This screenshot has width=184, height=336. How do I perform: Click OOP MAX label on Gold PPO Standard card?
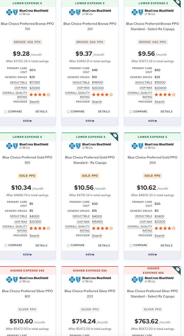[x=83, y=222]
